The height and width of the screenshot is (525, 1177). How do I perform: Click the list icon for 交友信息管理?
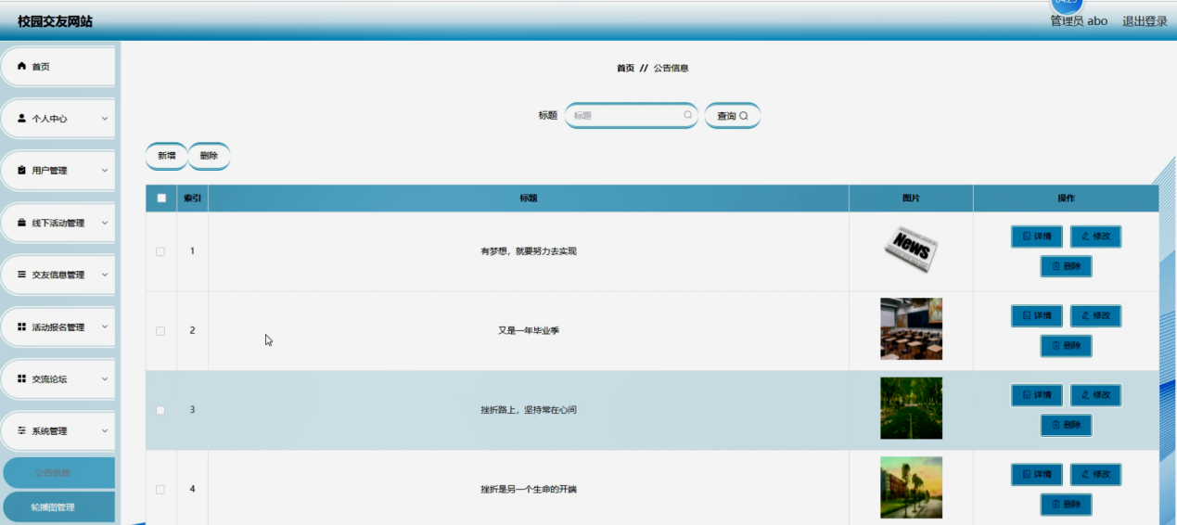pyautogui.click(x=22, y=275)
